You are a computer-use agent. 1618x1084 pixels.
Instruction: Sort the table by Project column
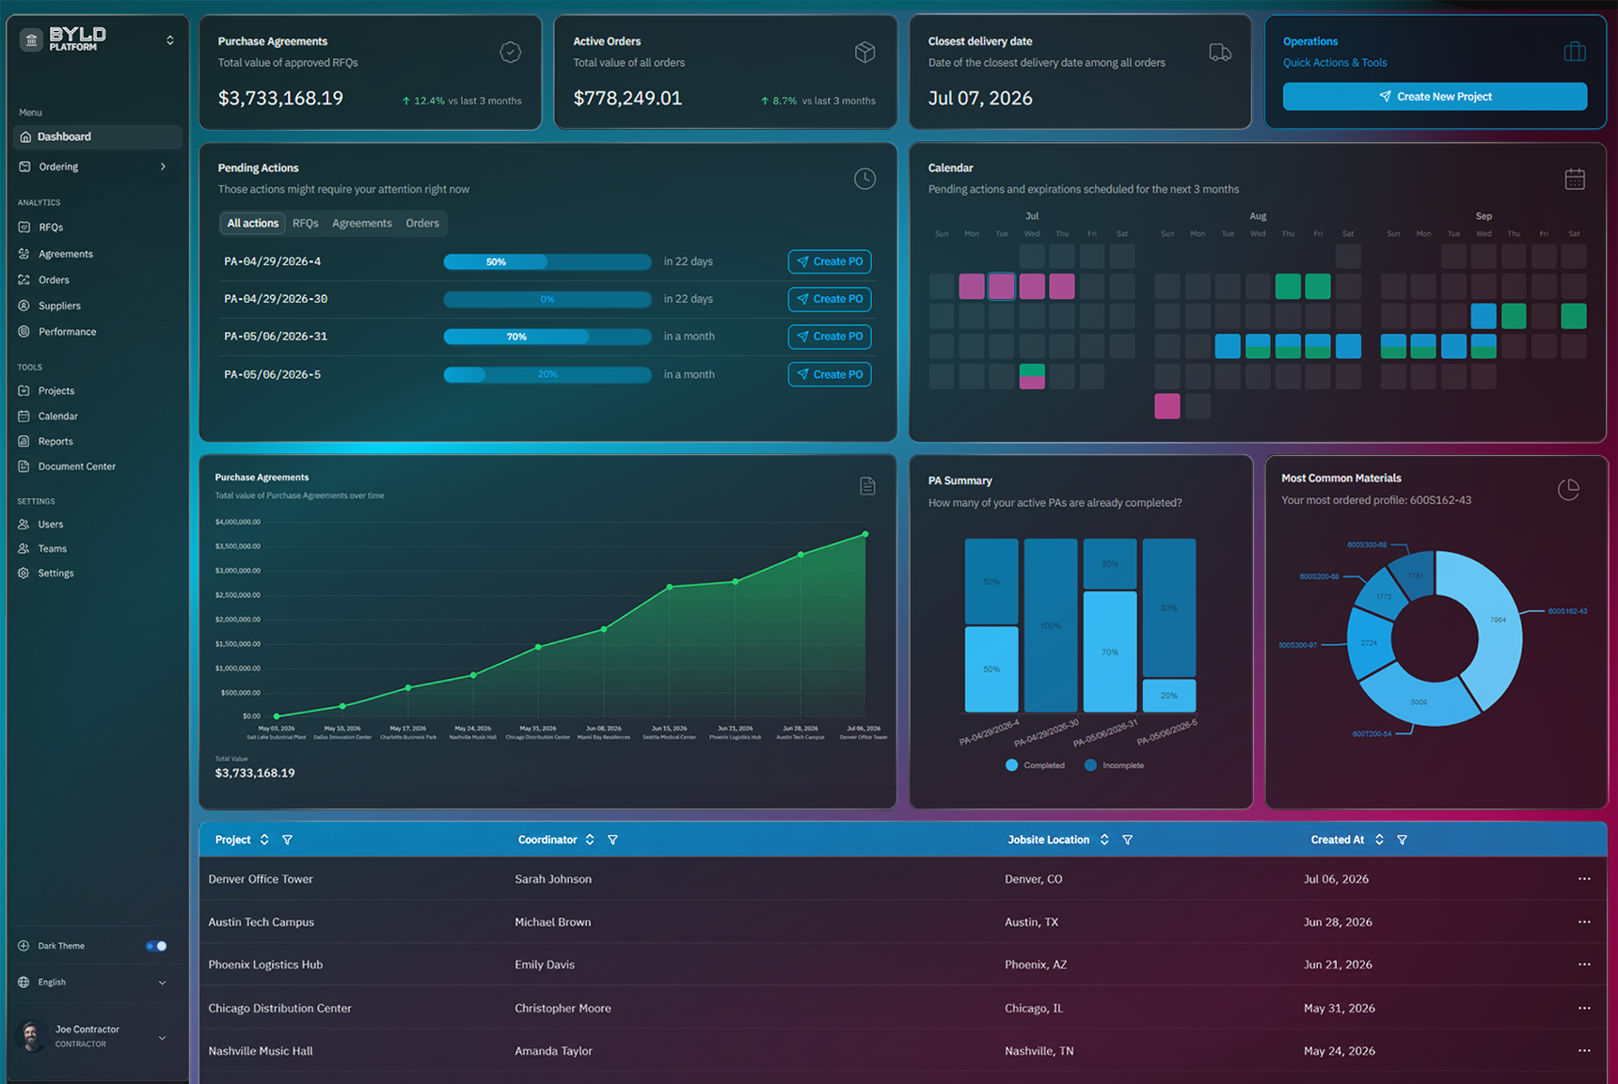click(264, 840)
